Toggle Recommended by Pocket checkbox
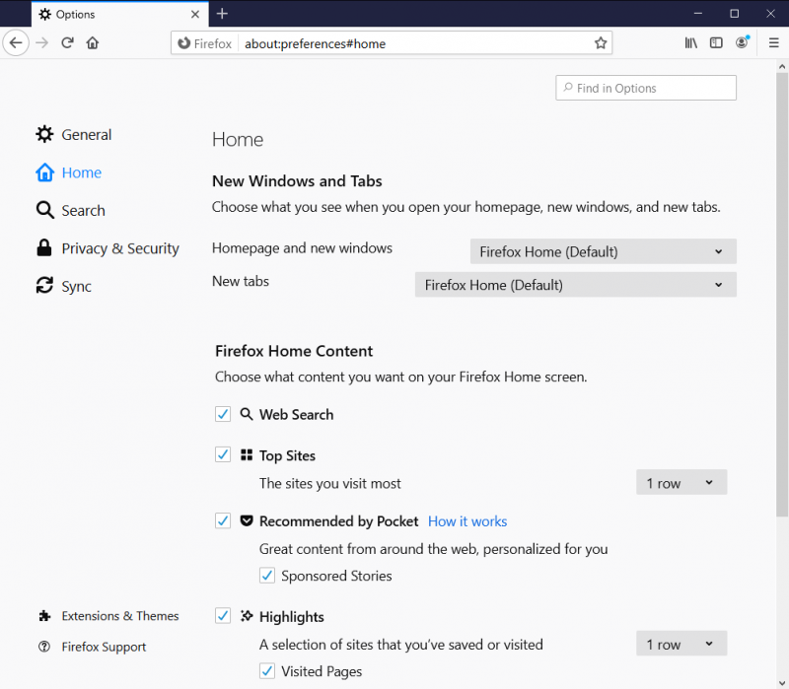Screen dimensions: 789x689 (223, 520)
